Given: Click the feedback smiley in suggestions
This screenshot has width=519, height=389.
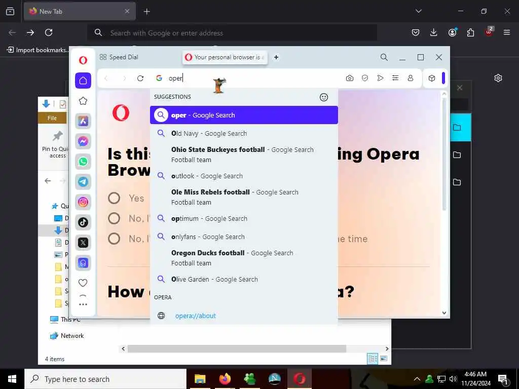Looking at the screenshot, I should point(324,97).
